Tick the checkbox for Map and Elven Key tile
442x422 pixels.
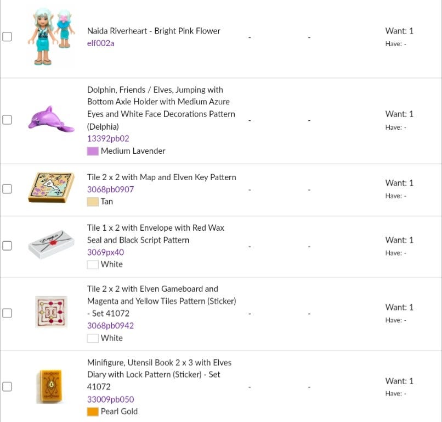(x=7, y=188)
